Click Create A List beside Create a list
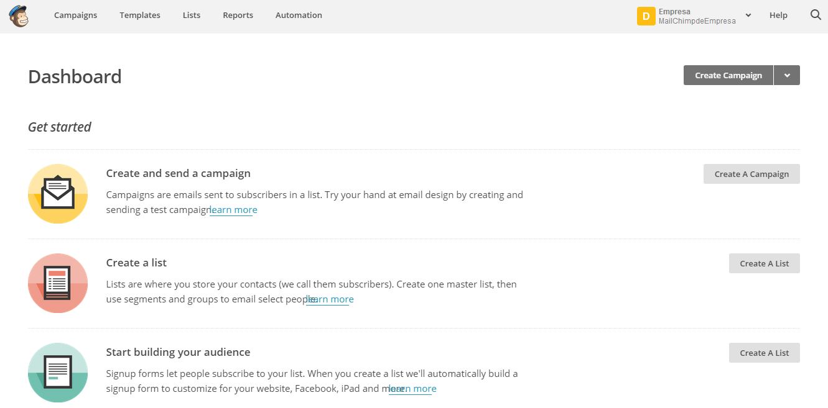The height and width of the screenshot is (408, 828). pyautogui.click(x=764, y=263)
